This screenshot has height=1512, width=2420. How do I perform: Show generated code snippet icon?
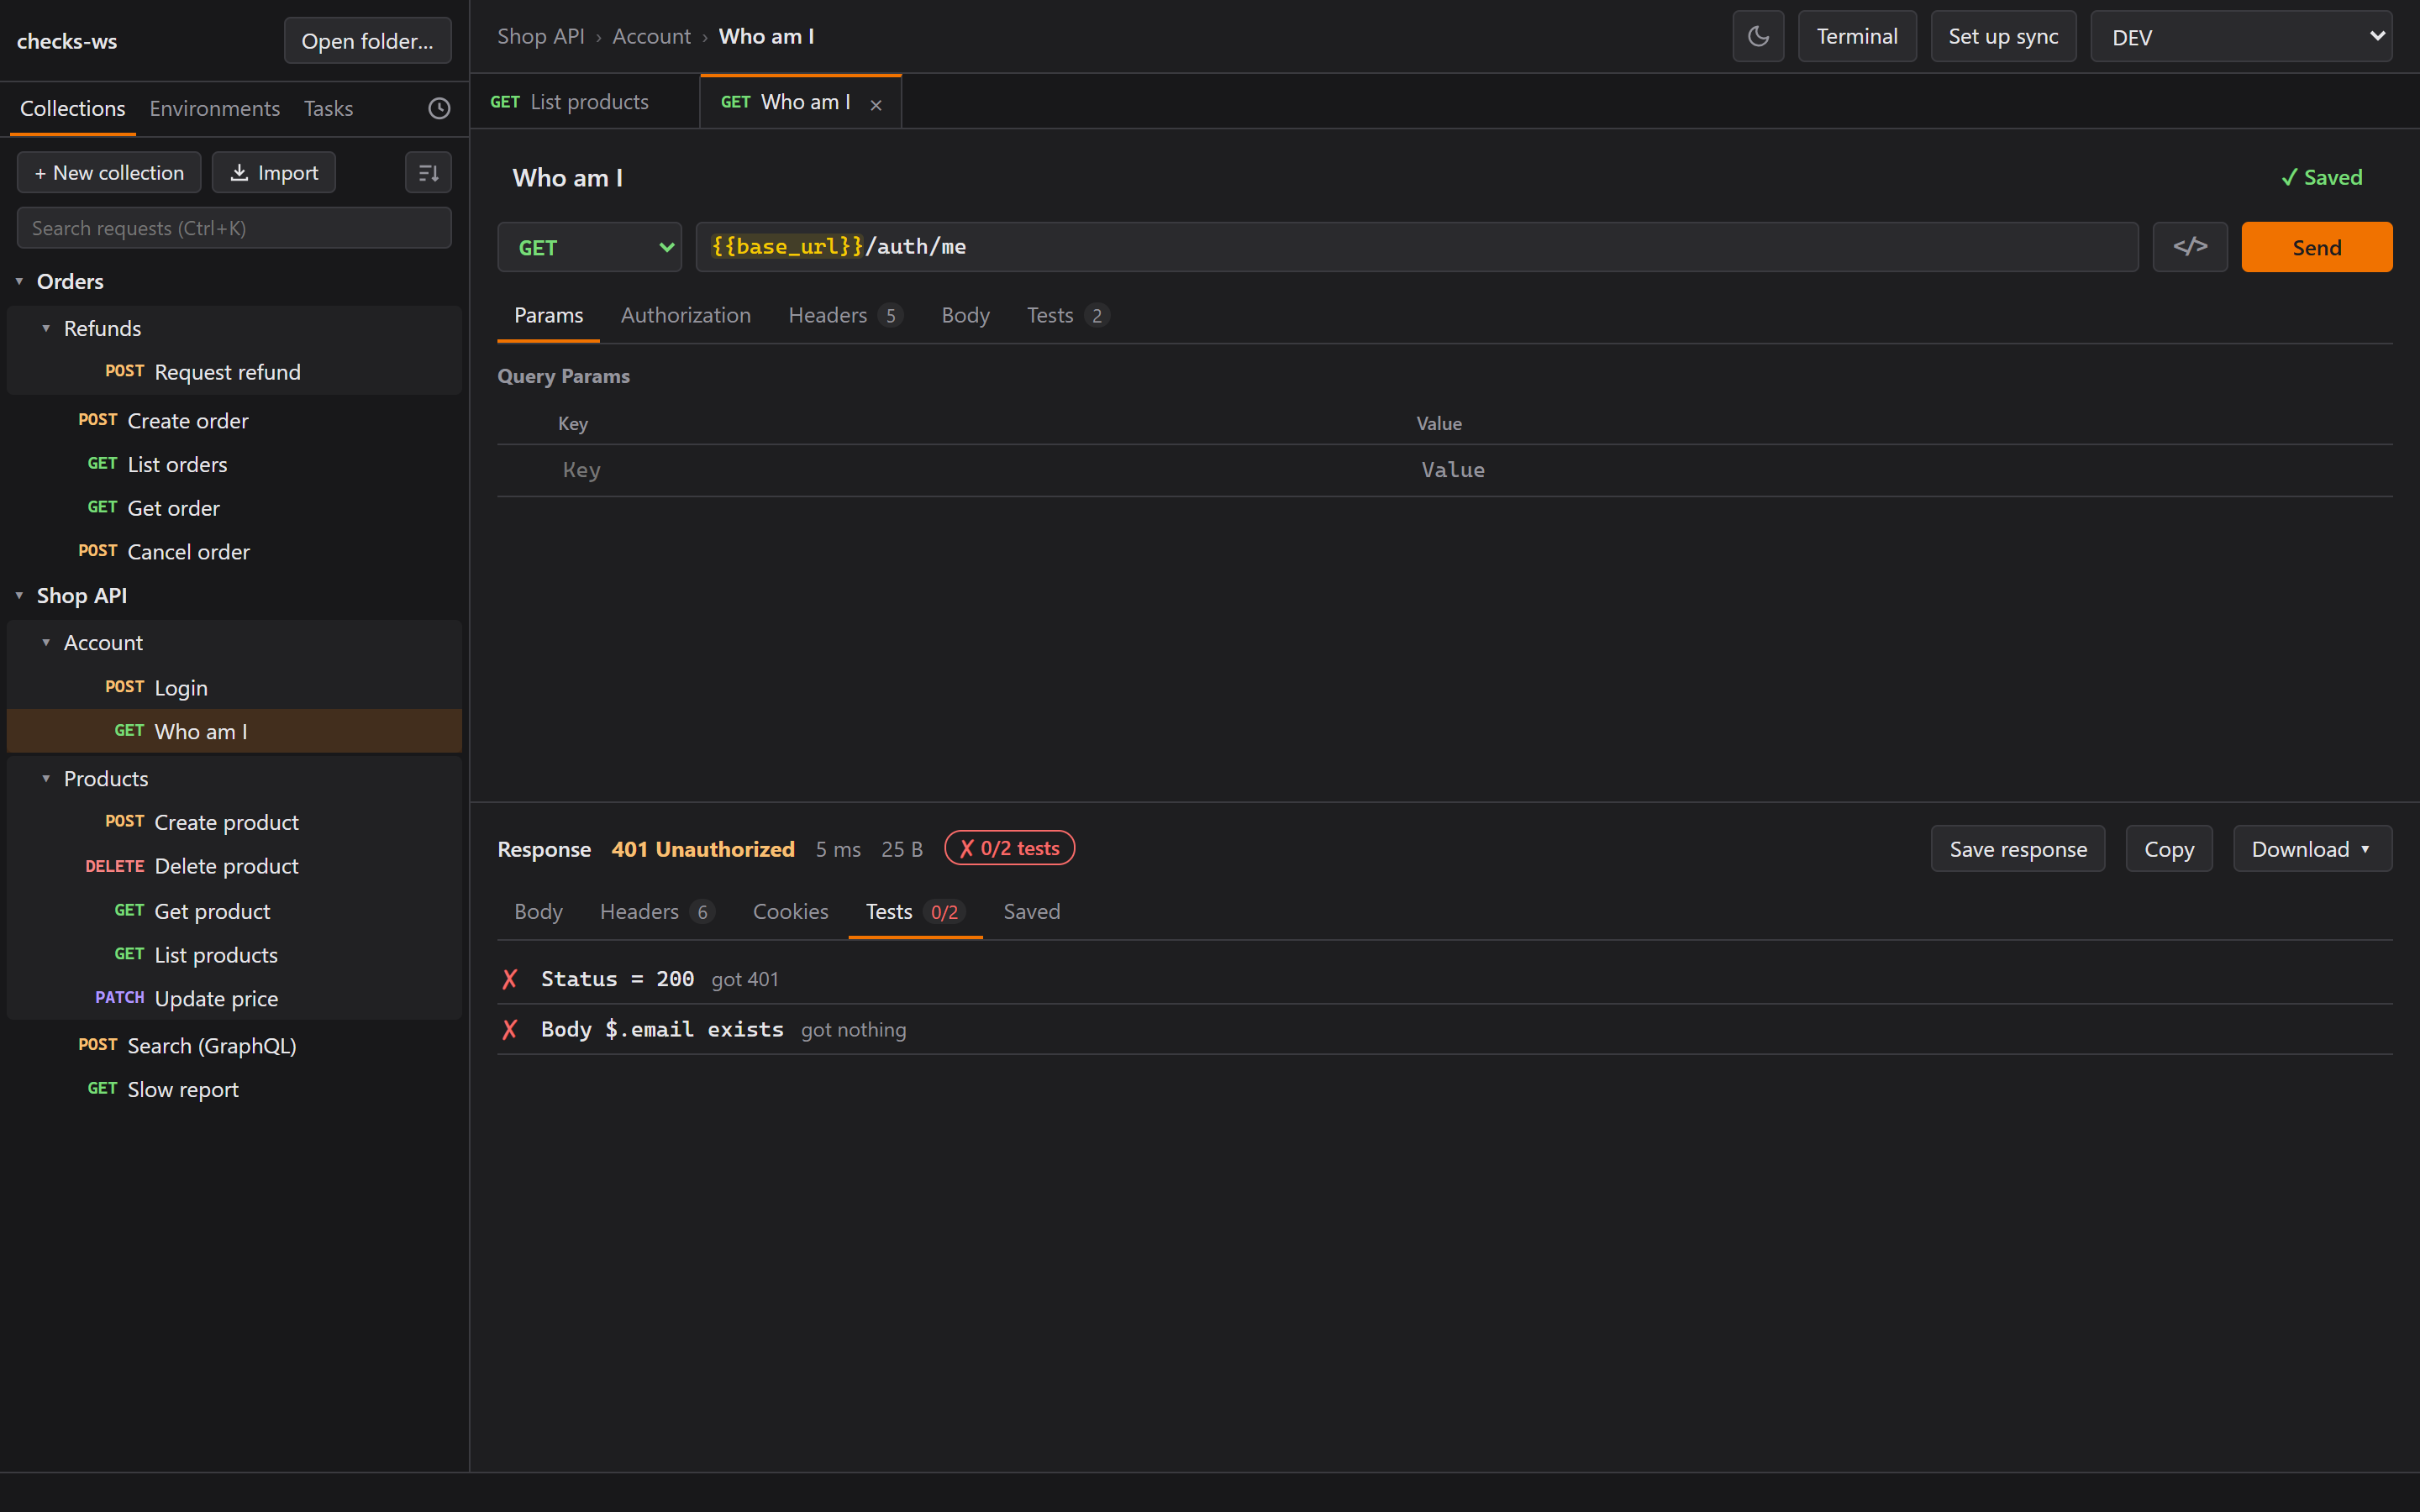click(2190, 247)
